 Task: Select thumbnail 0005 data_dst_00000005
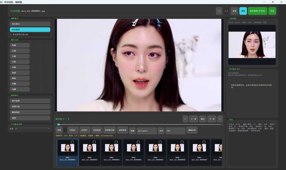click(x=155, y=152)
